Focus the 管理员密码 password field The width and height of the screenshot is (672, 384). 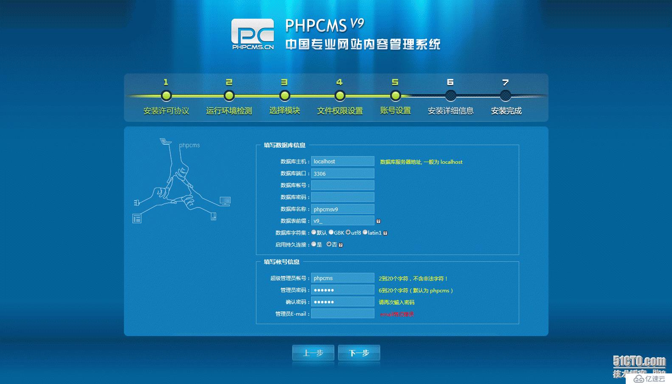[x=343, y=290]
